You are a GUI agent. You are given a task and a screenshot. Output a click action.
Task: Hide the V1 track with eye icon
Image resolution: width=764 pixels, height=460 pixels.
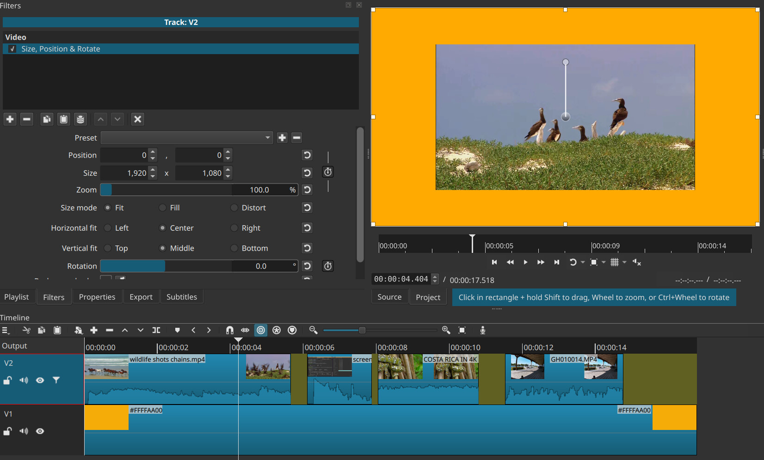(40, 431)
